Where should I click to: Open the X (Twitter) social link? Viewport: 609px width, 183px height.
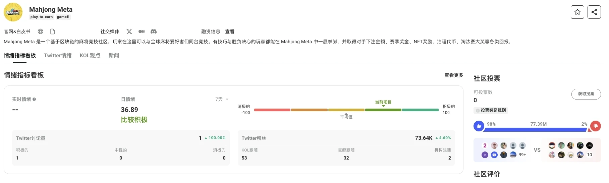129,32
